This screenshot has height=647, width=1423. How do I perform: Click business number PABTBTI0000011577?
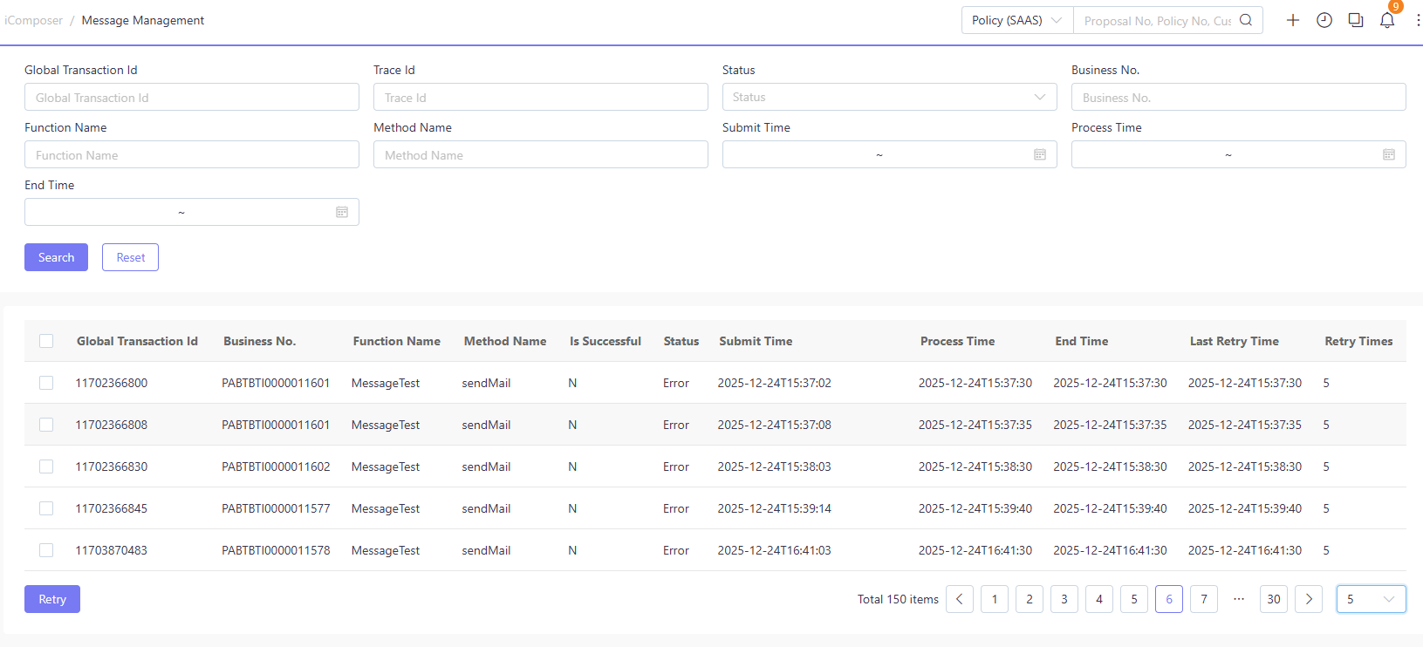(276, 508)
